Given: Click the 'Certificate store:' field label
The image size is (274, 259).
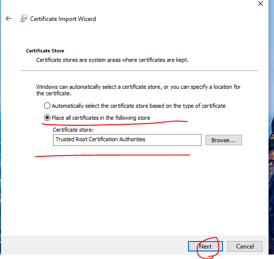Looking at the screenshot, I should coord(73,130).
